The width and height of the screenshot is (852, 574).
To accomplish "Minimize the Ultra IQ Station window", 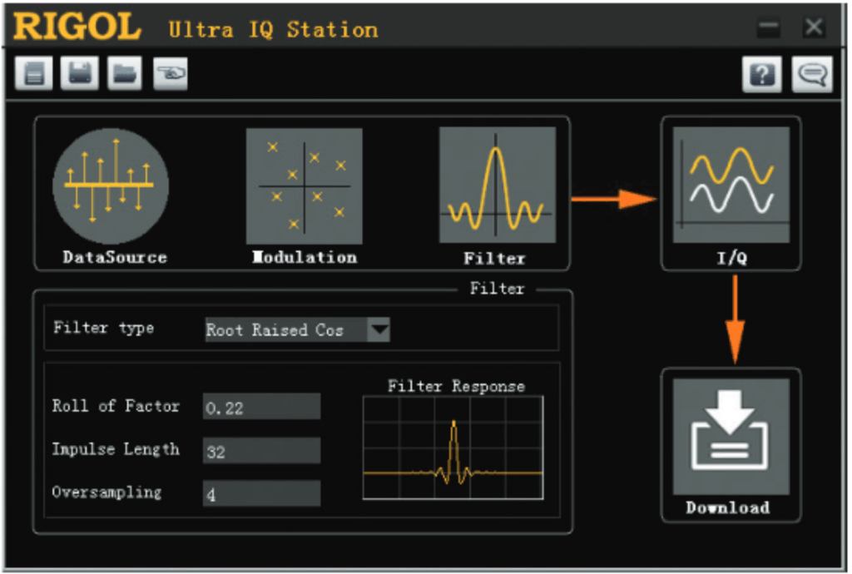I will tap(769, 28).
